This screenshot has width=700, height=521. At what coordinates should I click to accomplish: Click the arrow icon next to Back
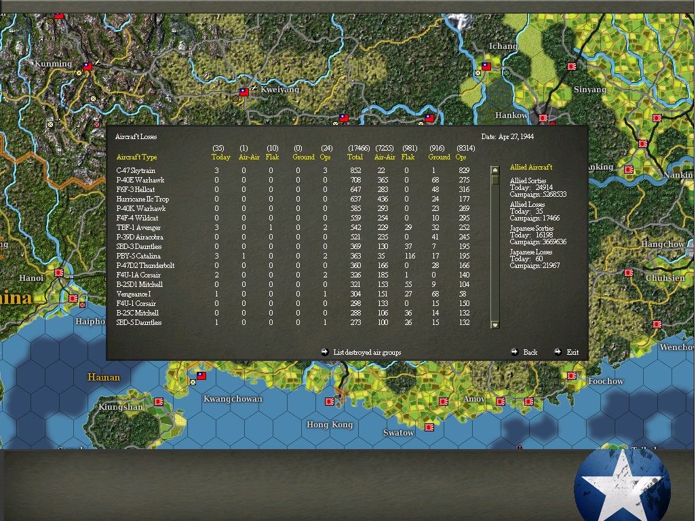tap(514, 352)
